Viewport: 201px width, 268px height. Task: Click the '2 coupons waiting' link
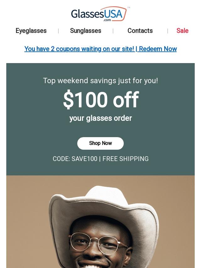tap(79, 49)
